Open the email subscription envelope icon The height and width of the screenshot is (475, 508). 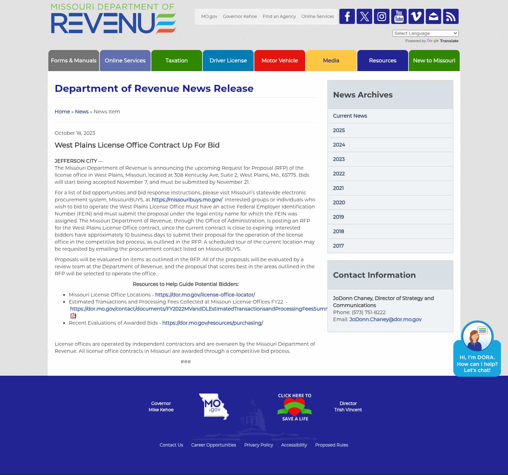tap(433, 16)
